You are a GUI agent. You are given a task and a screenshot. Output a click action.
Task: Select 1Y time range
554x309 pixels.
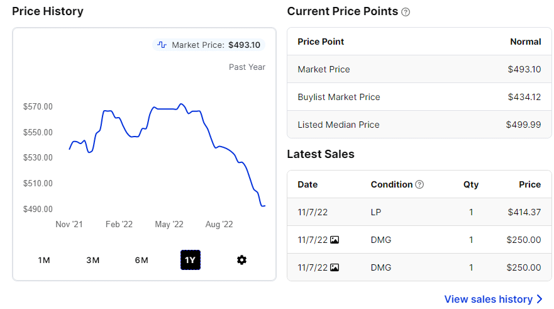[x=190, y=260]
